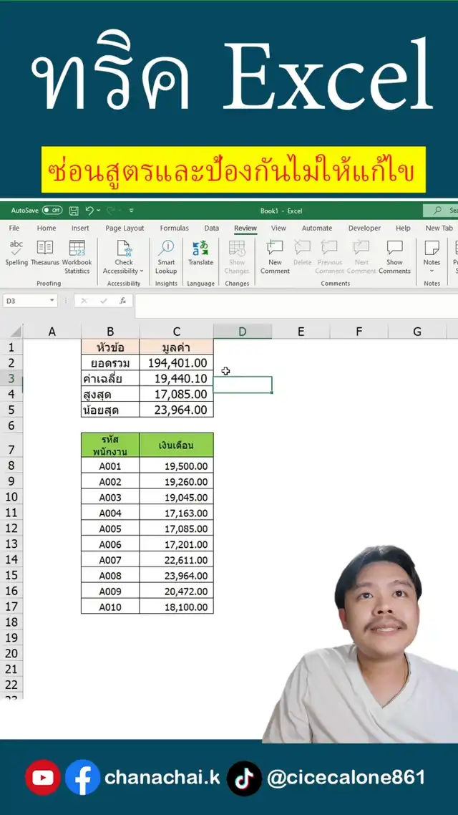This screenshot has height=815, width=458.
Task: Click the green เงินเดือน header cell
Action: (176, 445)
